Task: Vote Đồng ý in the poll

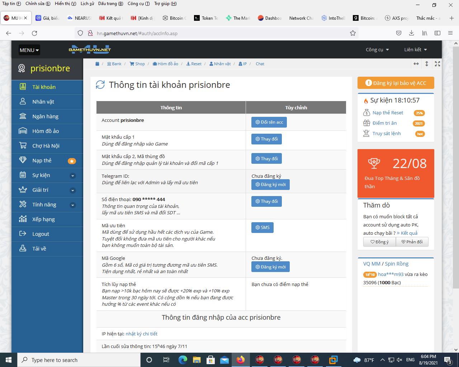Action: pos(379,242)
